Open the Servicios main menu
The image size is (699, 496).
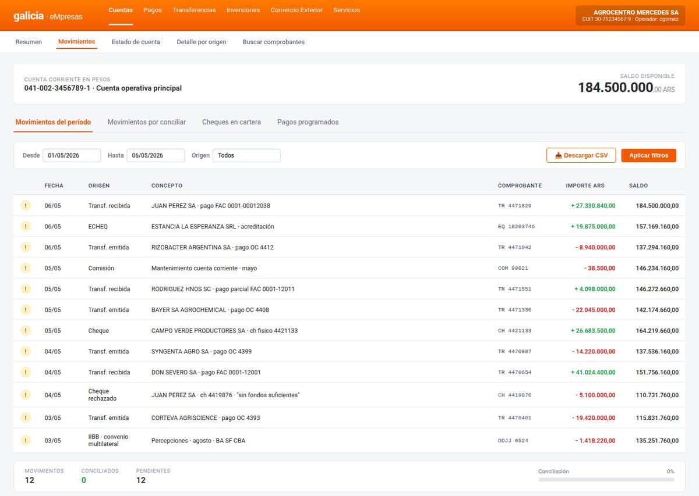(347, 10)
